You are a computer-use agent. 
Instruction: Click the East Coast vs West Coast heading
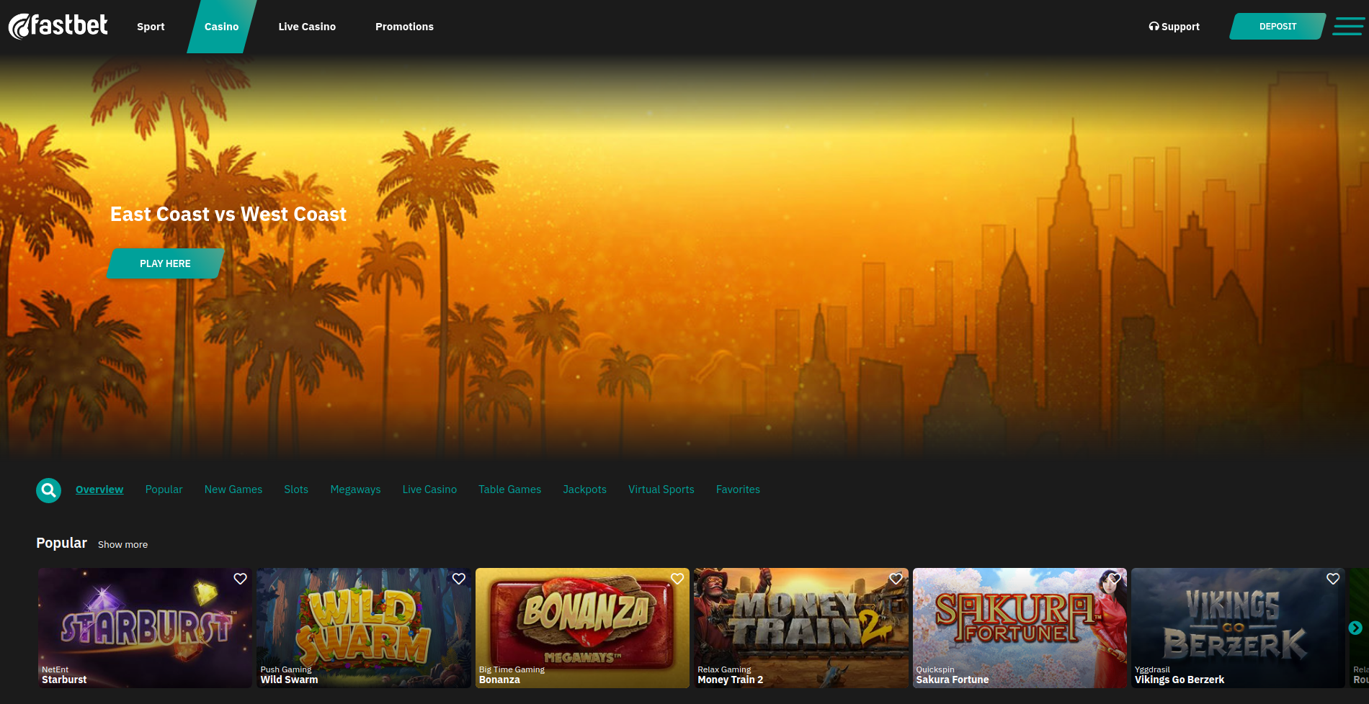(228, 215)
